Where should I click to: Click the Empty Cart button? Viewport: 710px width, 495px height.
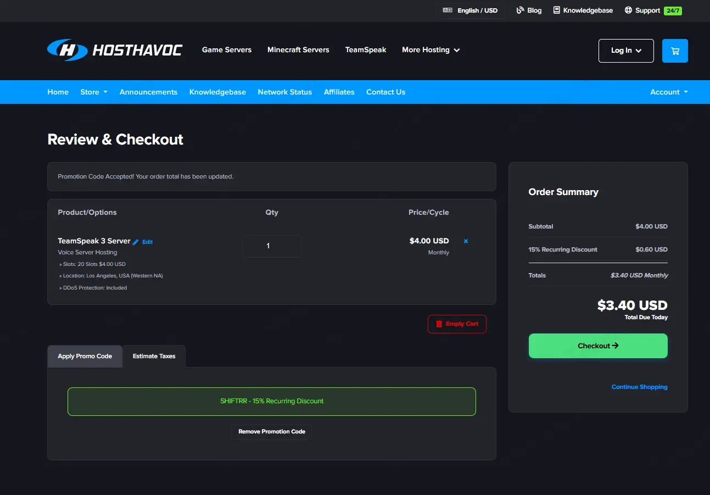[x=457, y=324]
